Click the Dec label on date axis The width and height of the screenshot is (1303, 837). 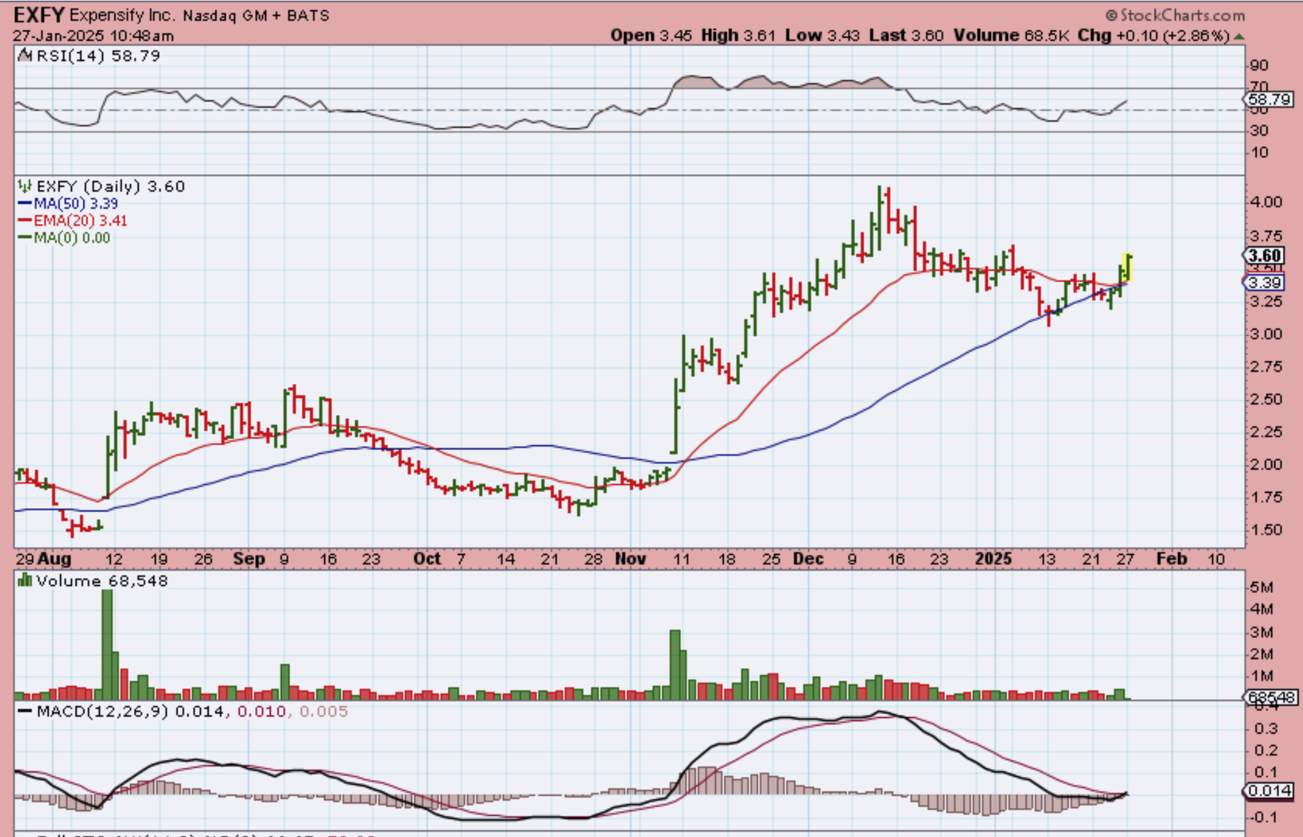coord(808,559)
